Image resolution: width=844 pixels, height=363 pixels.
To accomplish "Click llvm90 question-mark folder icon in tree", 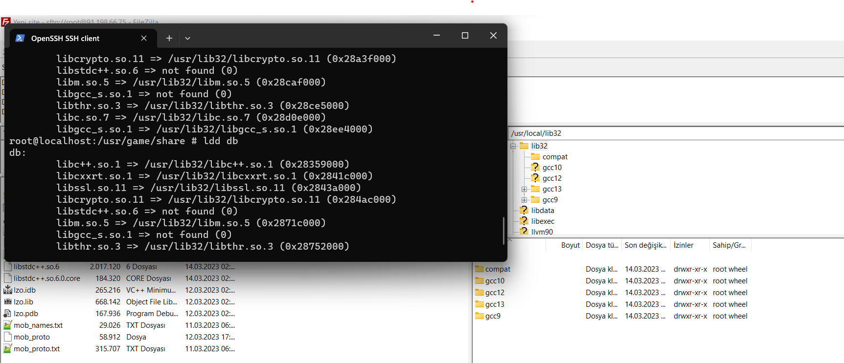I will tap(524, 232).
